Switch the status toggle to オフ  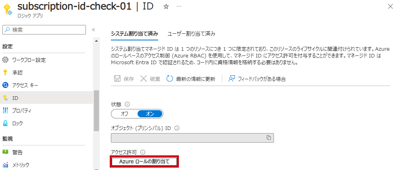(124, 114)
